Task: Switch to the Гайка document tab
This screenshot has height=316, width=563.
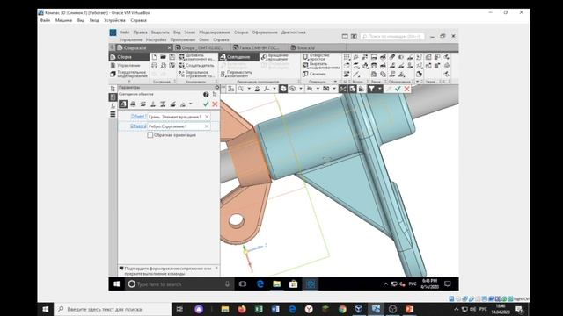Action: [x=260, y=47]
